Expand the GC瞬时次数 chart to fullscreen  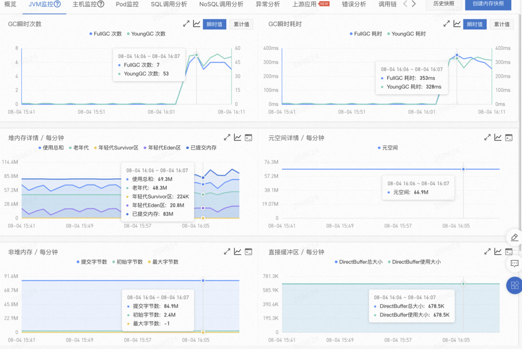coord(186,24)
